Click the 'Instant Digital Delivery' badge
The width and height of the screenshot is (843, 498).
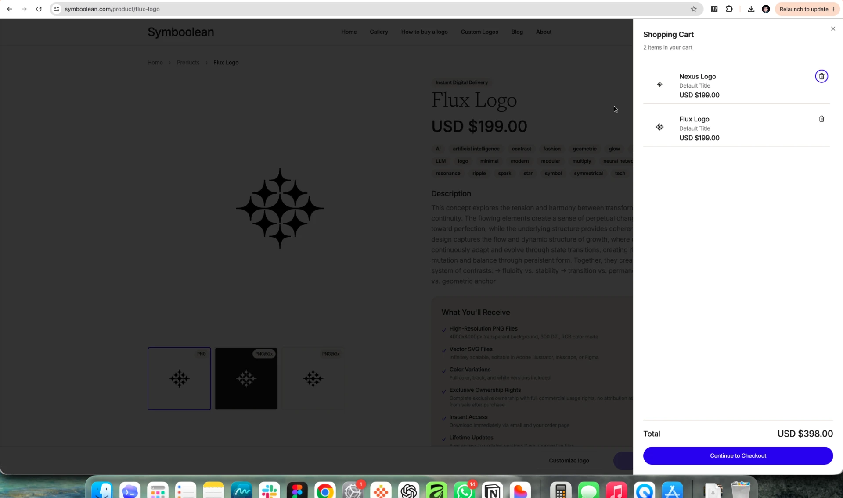461,82
